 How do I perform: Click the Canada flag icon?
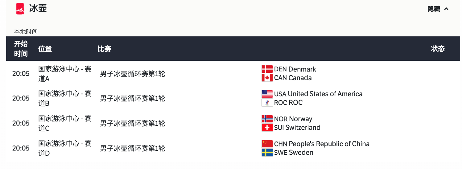[267, 78]
